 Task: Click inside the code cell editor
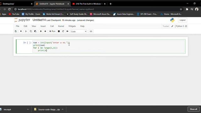(109, 46)
